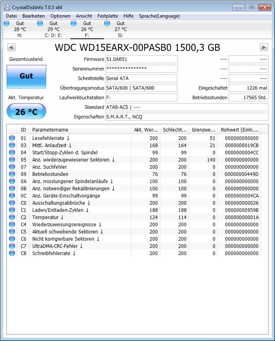Click status orb for Betriebsstunden attribute row
Viewport: 275px width, 341px height.
(x=12, y=174)
